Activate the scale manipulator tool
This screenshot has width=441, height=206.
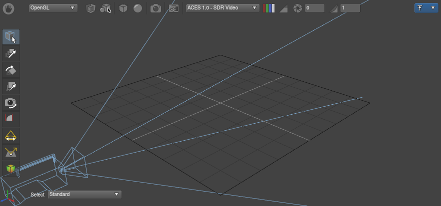[x=10, y=86]
